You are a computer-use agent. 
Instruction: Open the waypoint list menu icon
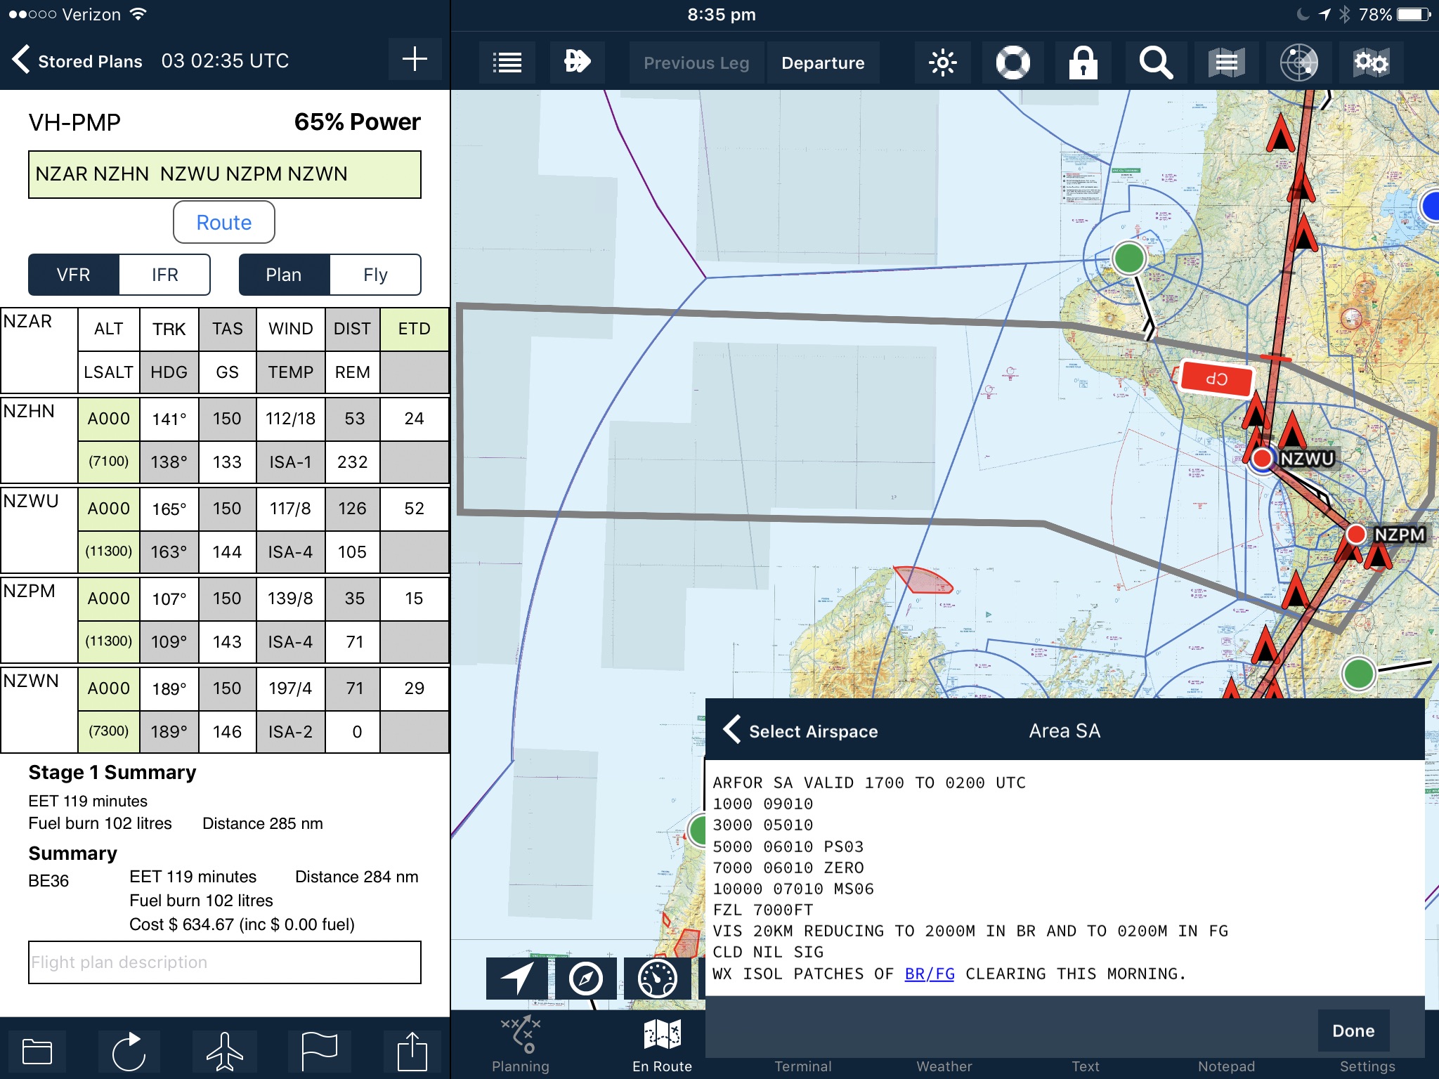(507, 63)
